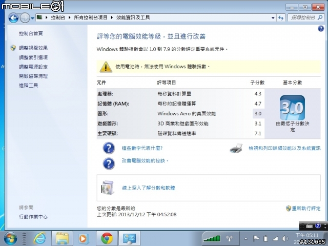Open 行動作業中心 link
This screenshot has width=328, height=246.
[x=33, y=217]
